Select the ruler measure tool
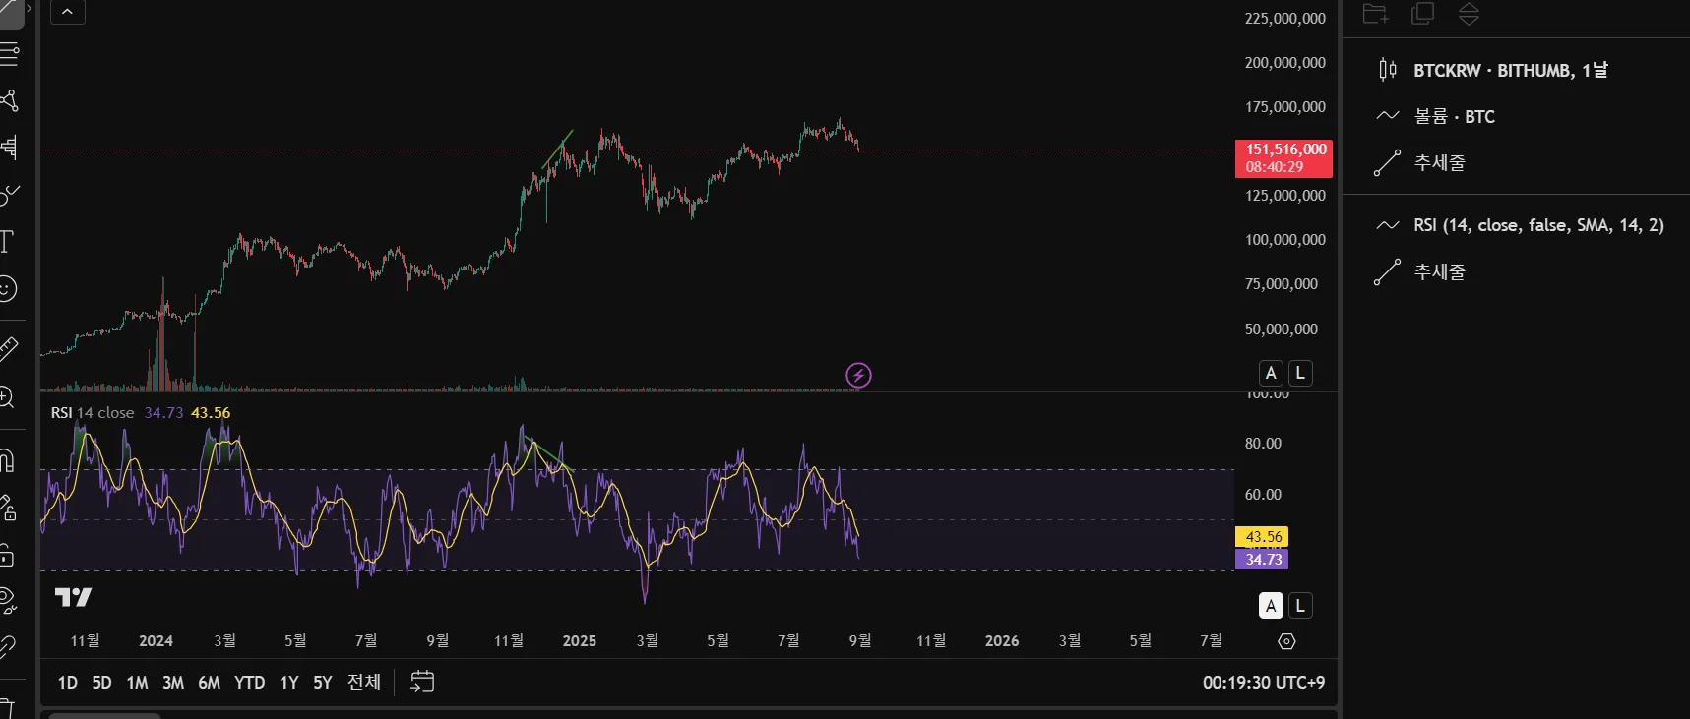 click(x=8, y=347)
